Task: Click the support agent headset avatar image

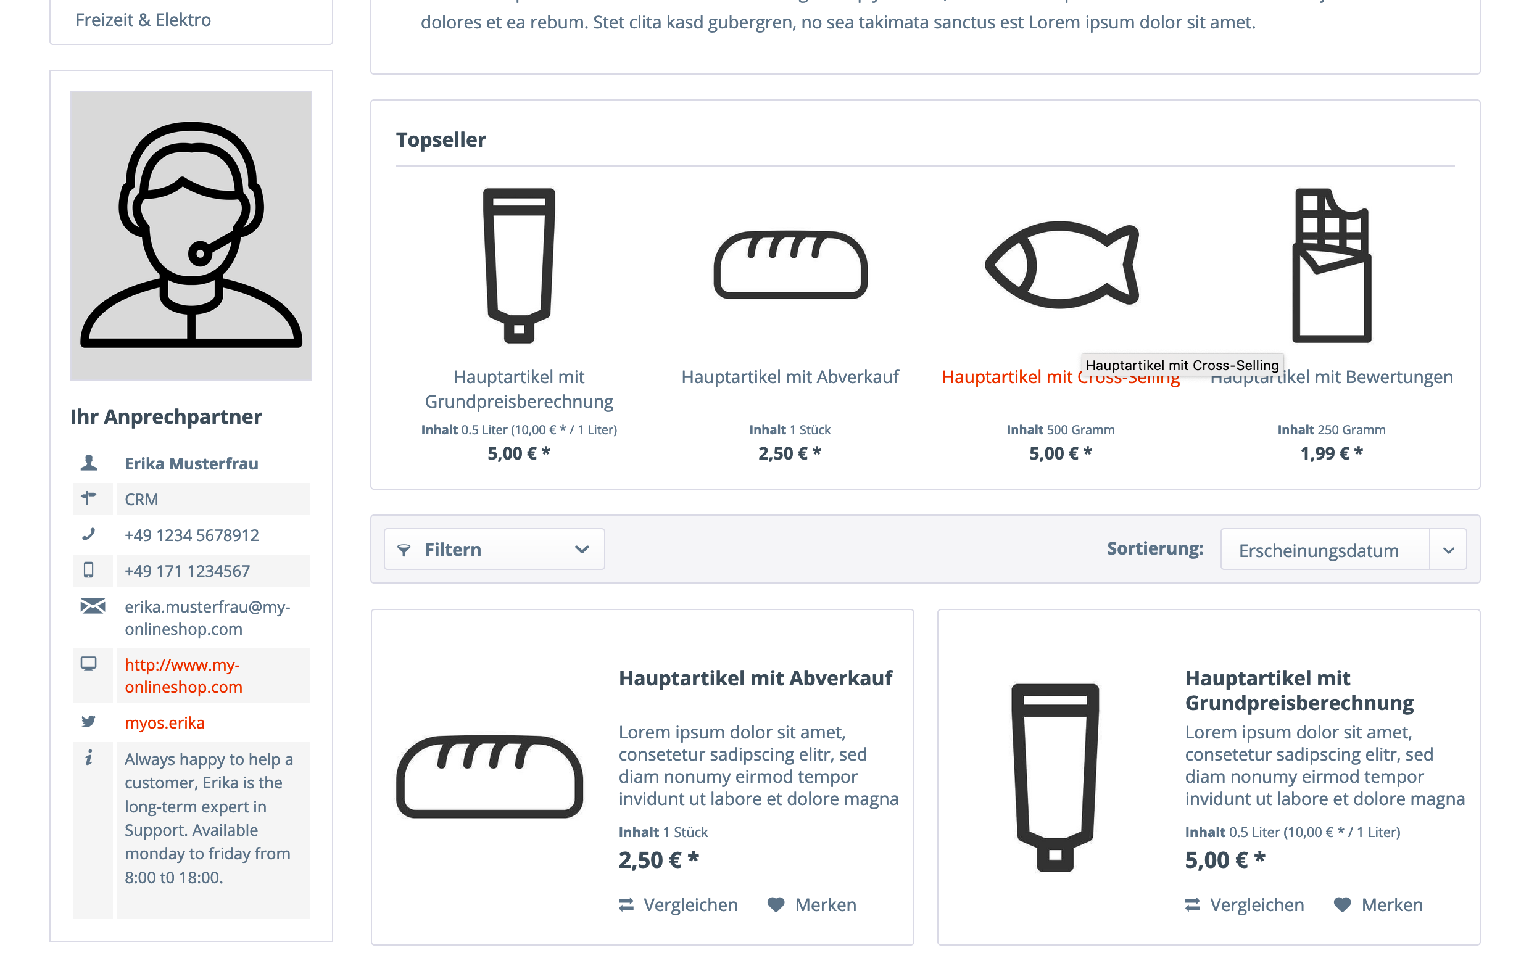Action: 191,236
